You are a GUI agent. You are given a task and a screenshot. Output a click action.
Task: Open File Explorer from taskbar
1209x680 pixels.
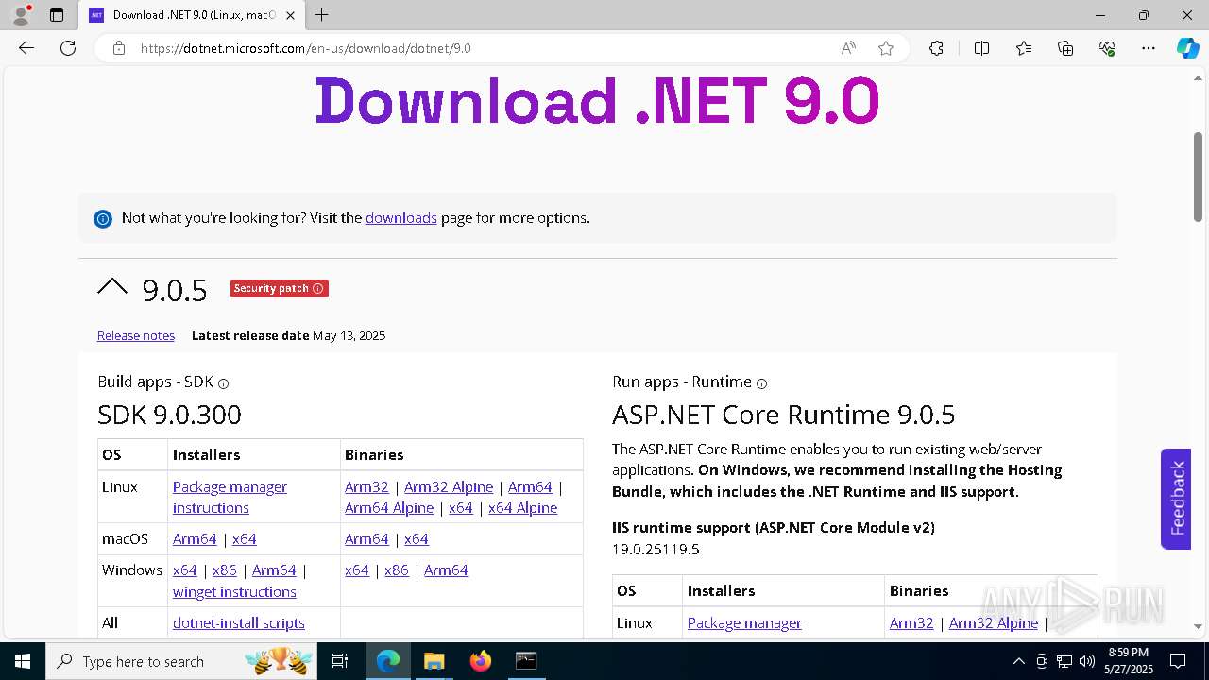click(434, 661)
